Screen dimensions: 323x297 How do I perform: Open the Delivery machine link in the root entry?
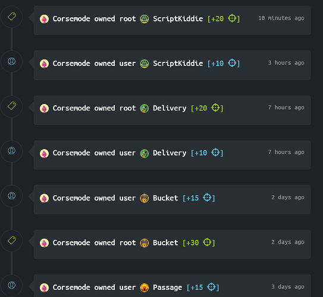coord(170,108)
